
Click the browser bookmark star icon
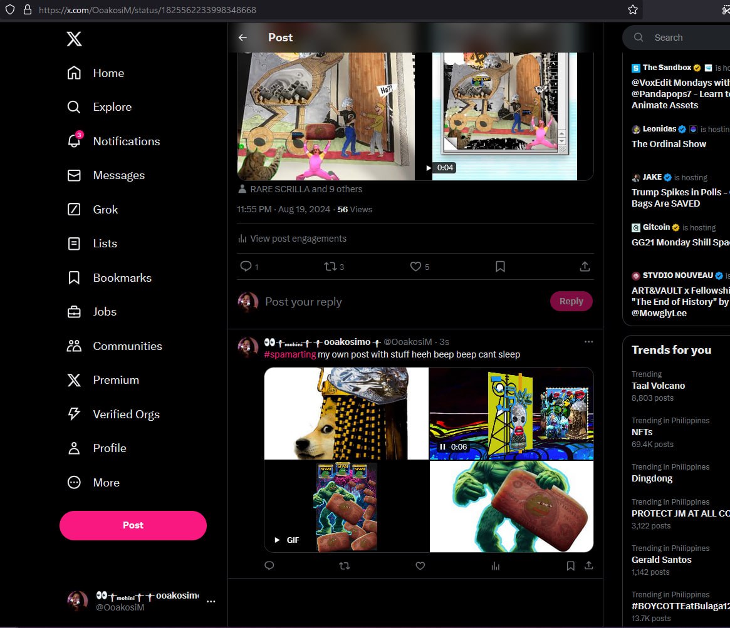click(633, 10)
